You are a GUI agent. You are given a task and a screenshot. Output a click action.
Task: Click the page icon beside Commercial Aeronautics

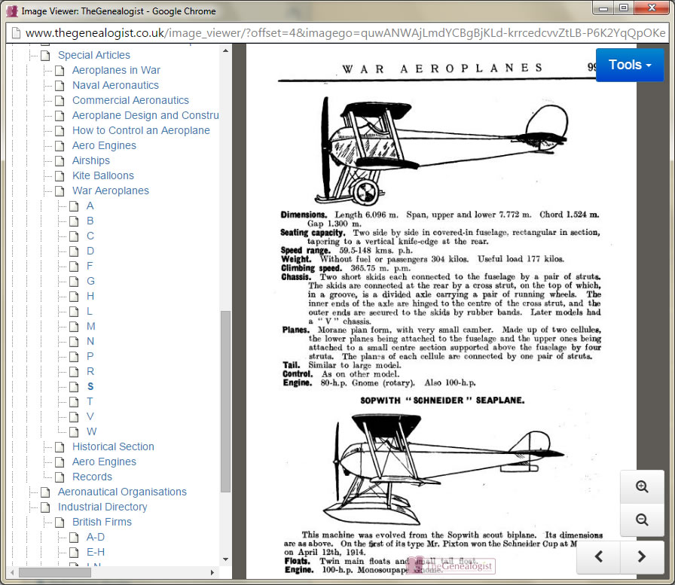60,101
